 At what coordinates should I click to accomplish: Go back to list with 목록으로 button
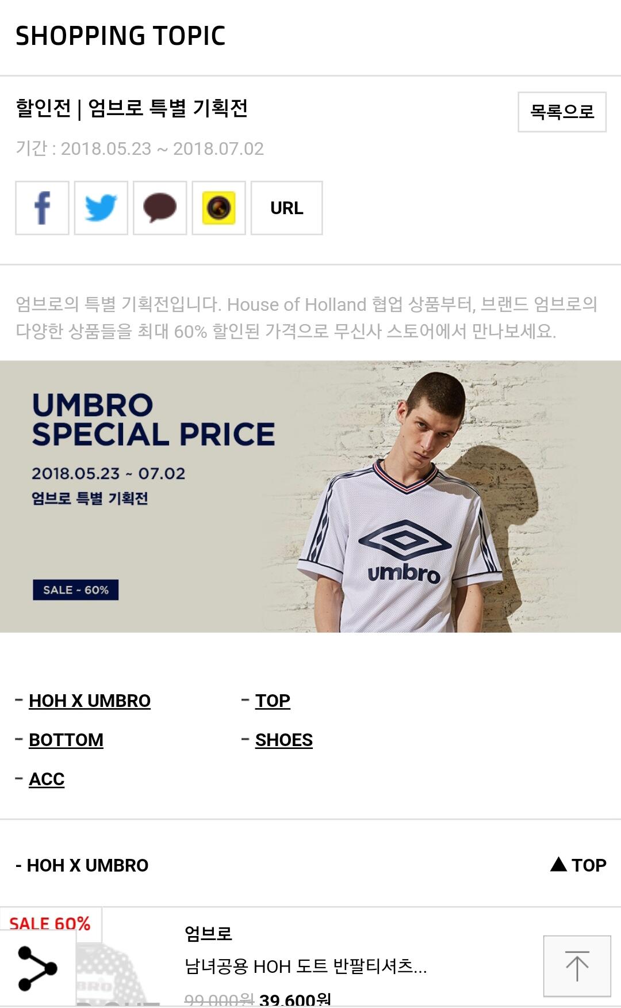pos(562,112)
